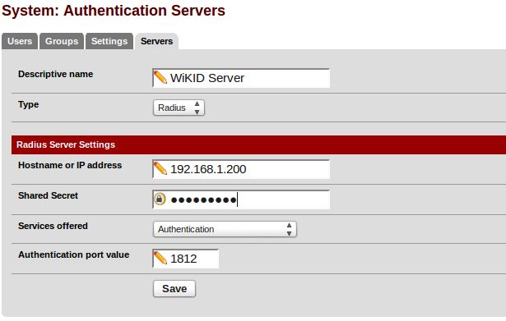Open the Settings tab
The height and width of the screenshot is (321, 506).
(x=109, y=41)
